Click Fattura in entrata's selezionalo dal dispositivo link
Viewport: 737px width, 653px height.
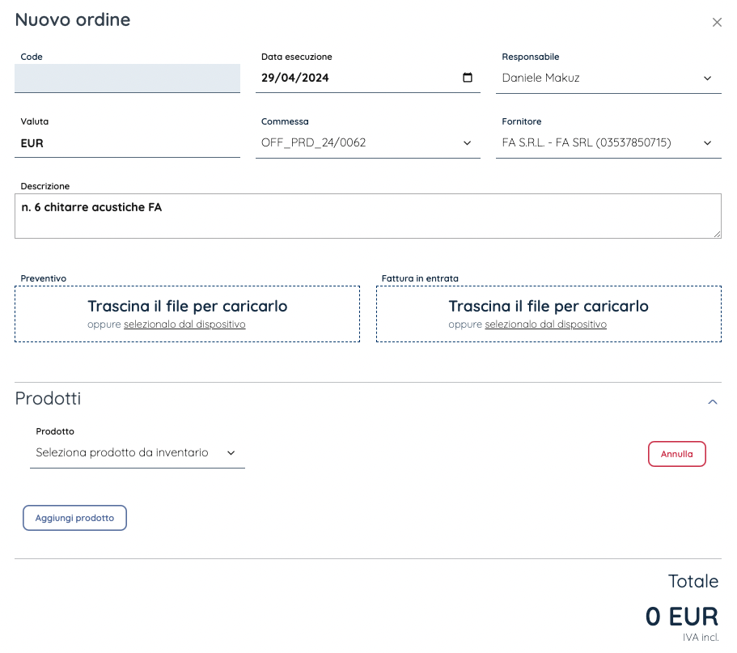click(545, 324)
